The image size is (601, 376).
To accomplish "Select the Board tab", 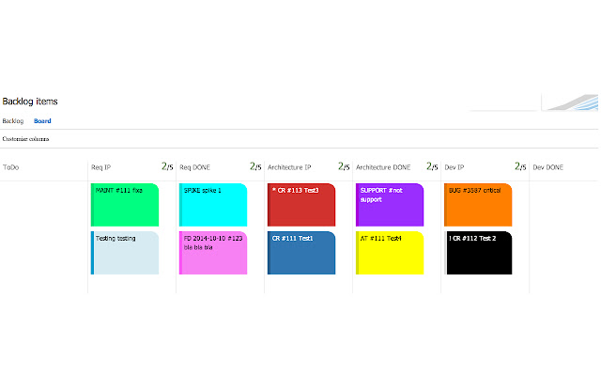I will (x=42, y=121).
